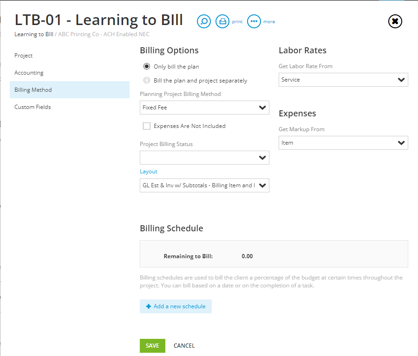Switch to the Accounting tab
Viewport: 418px width, 356px height.
pos(29,72)
